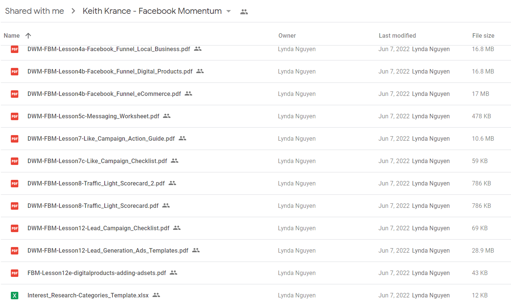Select DWM-FBM-Lesson4b-Facebook_Funnel_Digital_Products.pdf file name
Image resolution: width=511 pixels, height=303 pixels.
[110, 71]
